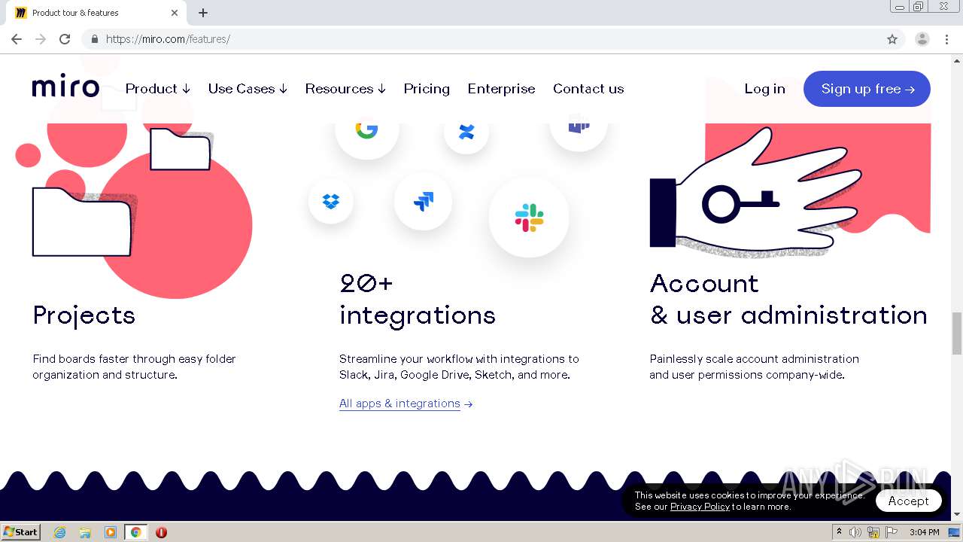Open the Privacy Policy link
This screenshot has width=963, height=542.
coord(700,507)
